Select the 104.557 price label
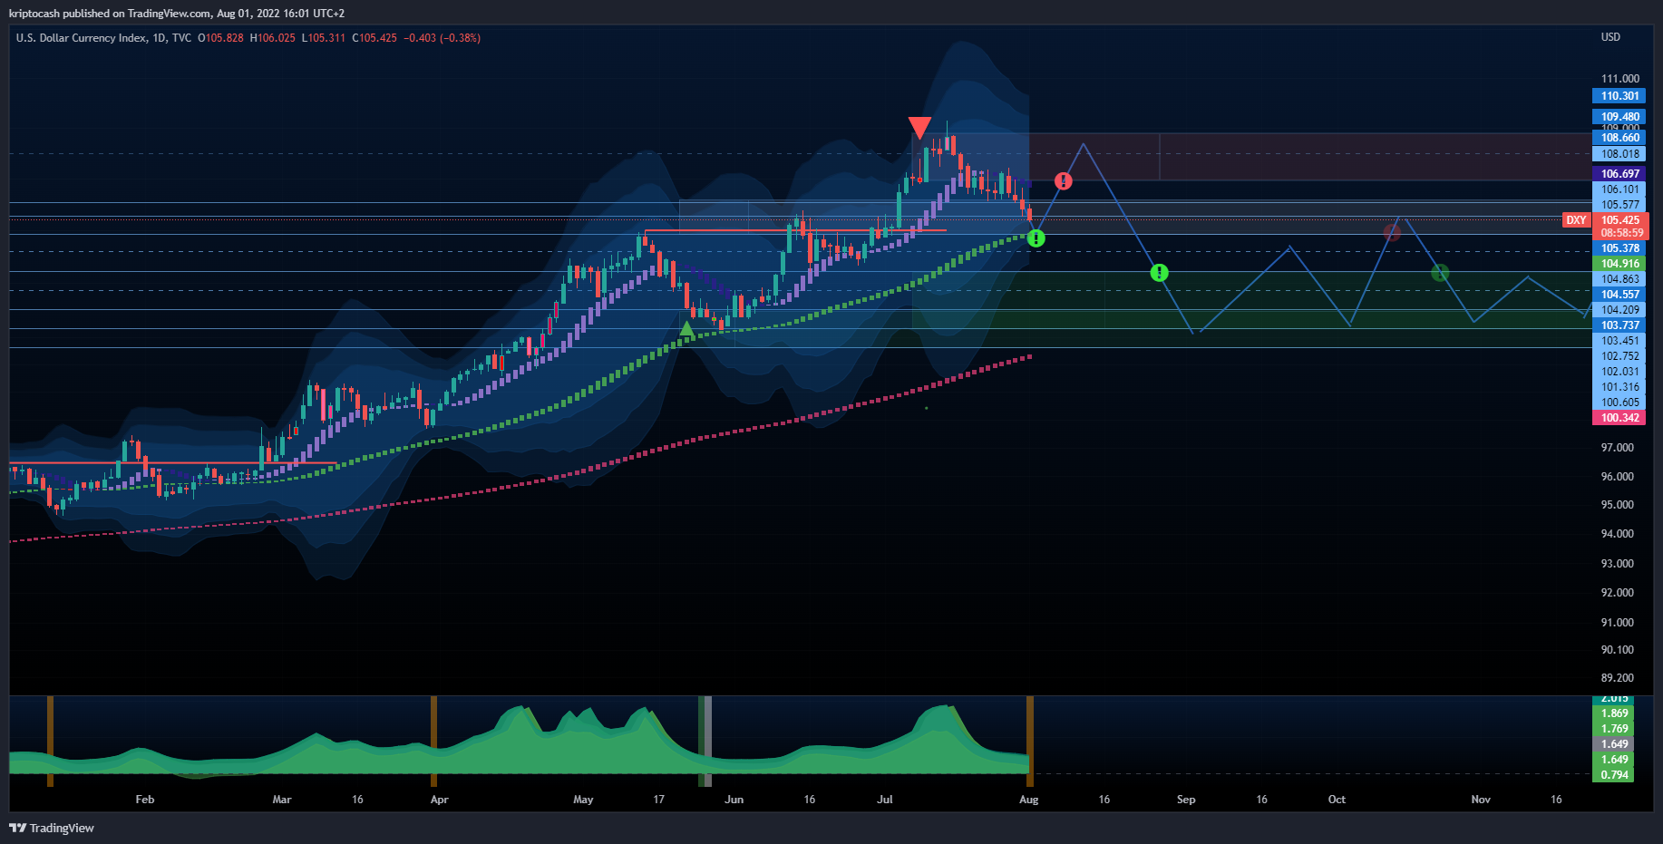 pyautogui.click(x=1619, y=295)
